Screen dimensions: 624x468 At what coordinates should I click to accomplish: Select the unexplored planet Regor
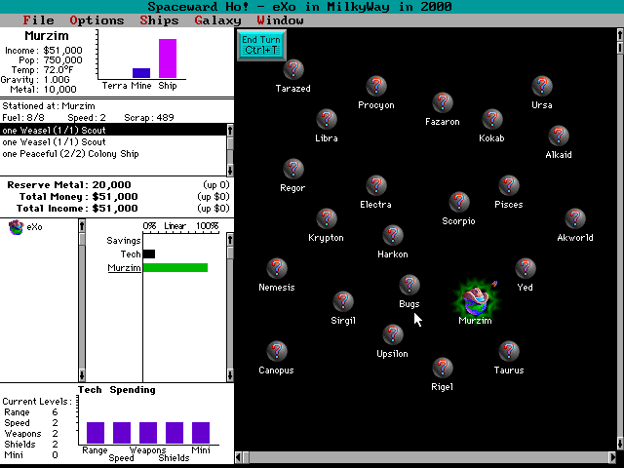point(293,169)
